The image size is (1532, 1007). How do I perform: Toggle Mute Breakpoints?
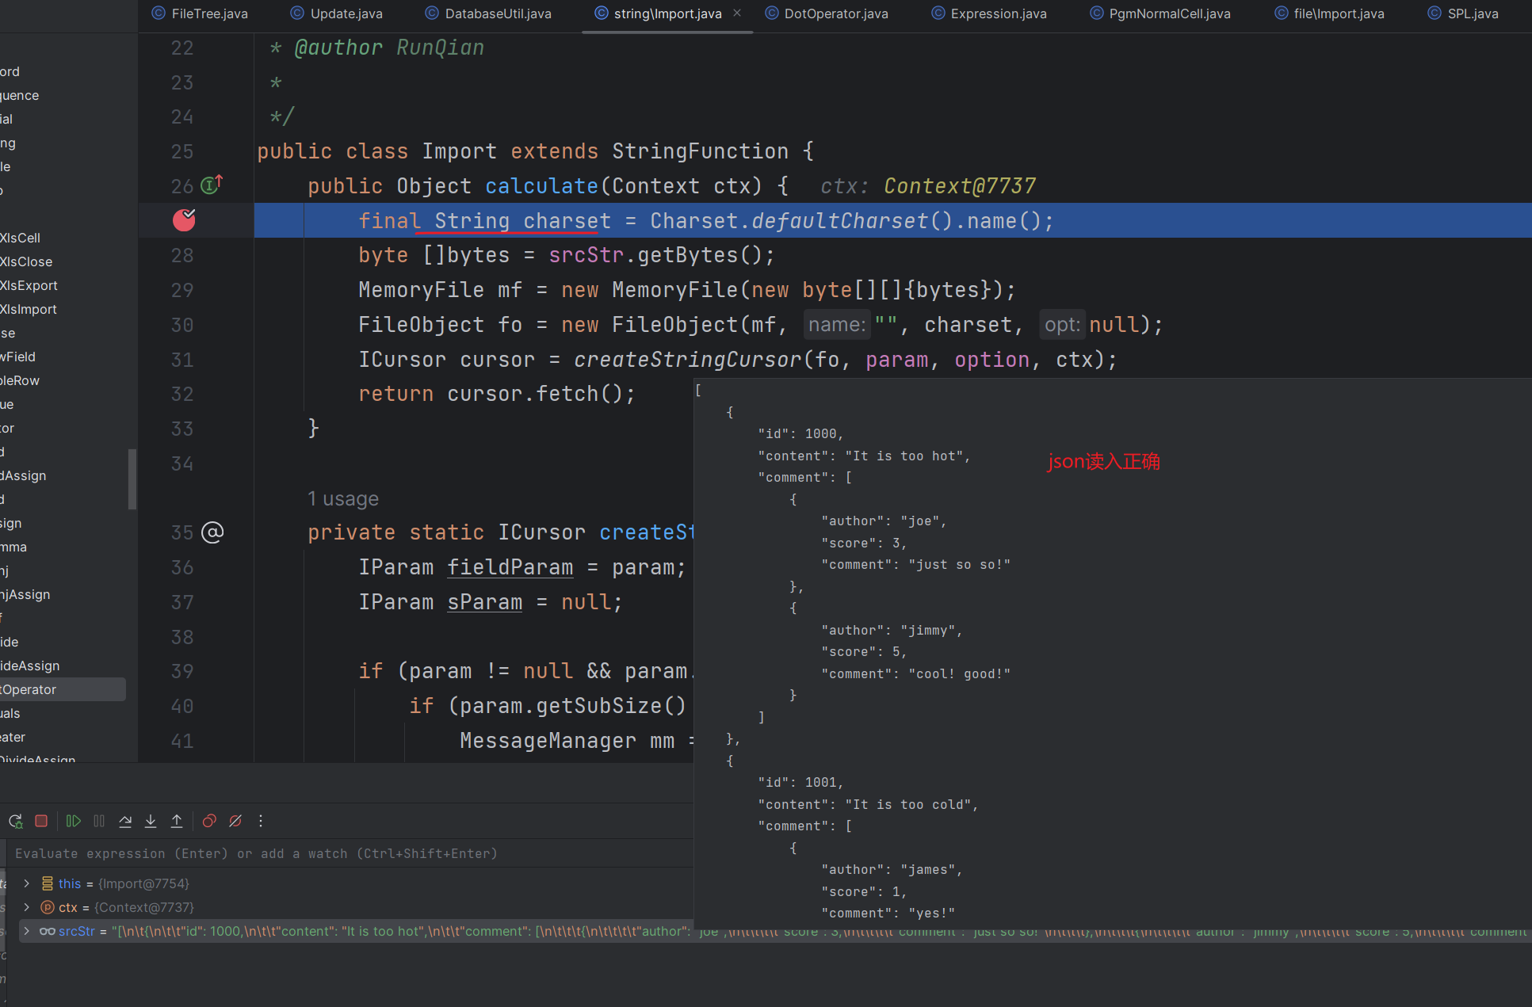235,821
